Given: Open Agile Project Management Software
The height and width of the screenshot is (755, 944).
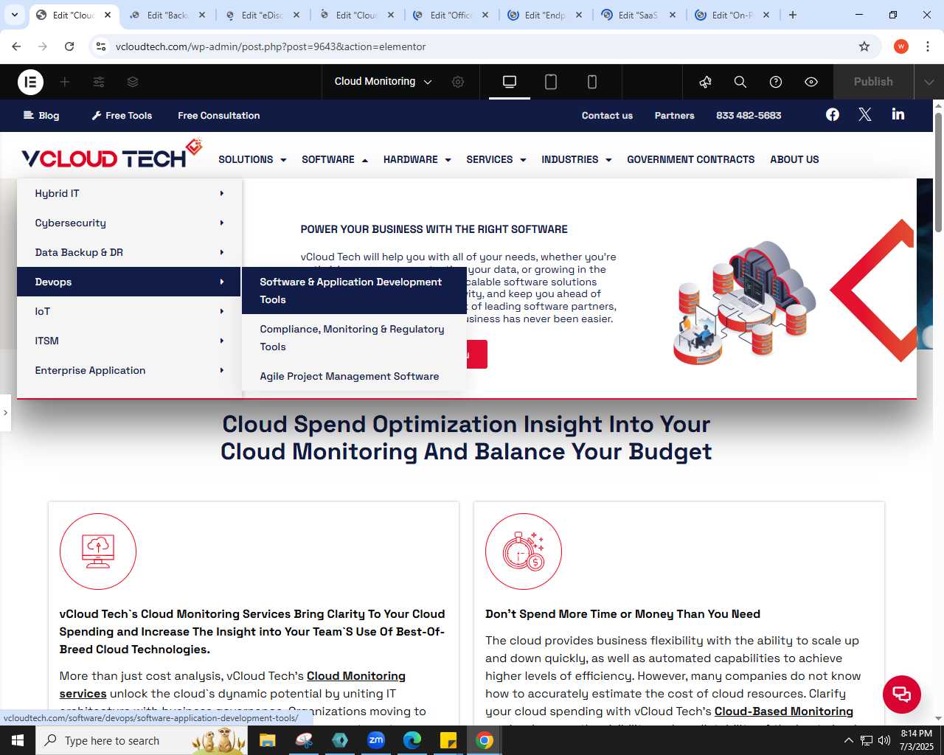Looking at the screenshot, I should click(x=354, y=376).
